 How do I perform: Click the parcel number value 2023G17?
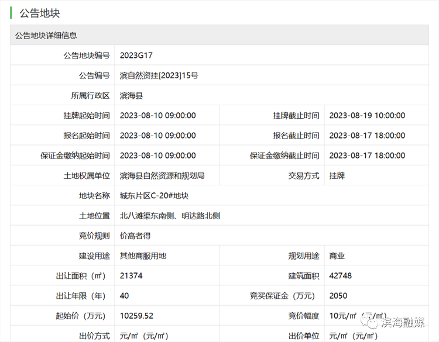pyautogui.click(x=136, y=56)
